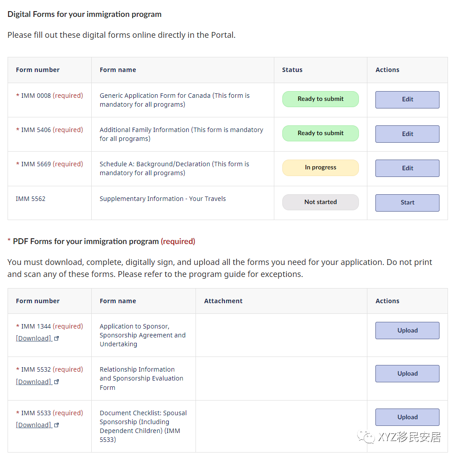Click the Status column header
This screenshot has width=456, height=457.
pos(292,70)
